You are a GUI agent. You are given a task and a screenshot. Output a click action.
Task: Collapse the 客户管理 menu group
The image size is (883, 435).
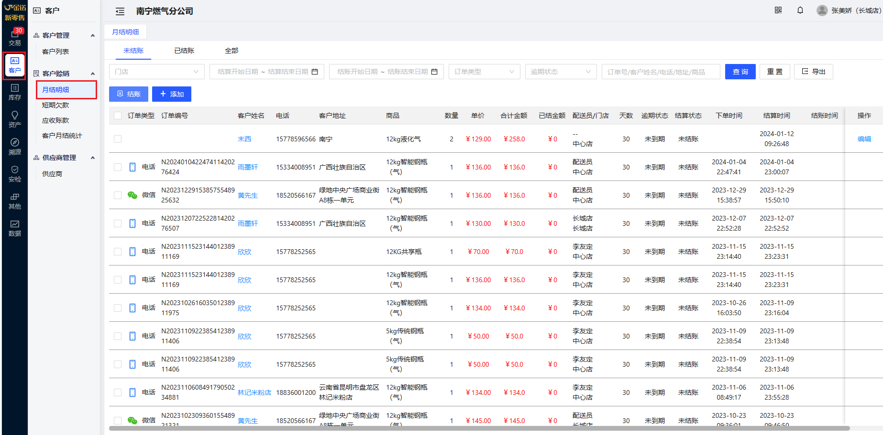pyautogui.click(x=93, y=35)
